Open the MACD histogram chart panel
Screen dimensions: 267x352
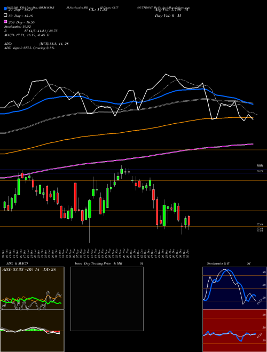pyautogui.click(x=32, y=331)
